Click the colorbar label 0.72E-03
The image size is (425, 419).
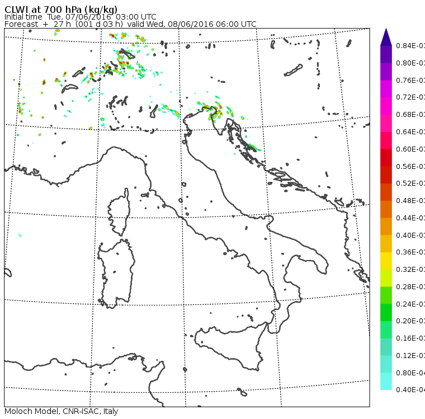point(410,97)
